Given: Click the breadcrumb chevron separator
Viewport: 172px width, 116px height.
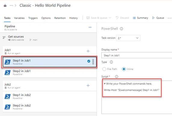Looking at the screenshot, I should pos(16,5).
